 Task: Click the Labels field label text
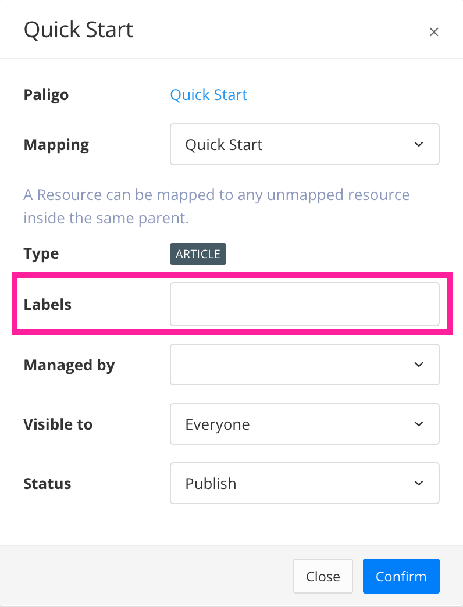pyautogui.click(x=47, y=303)
